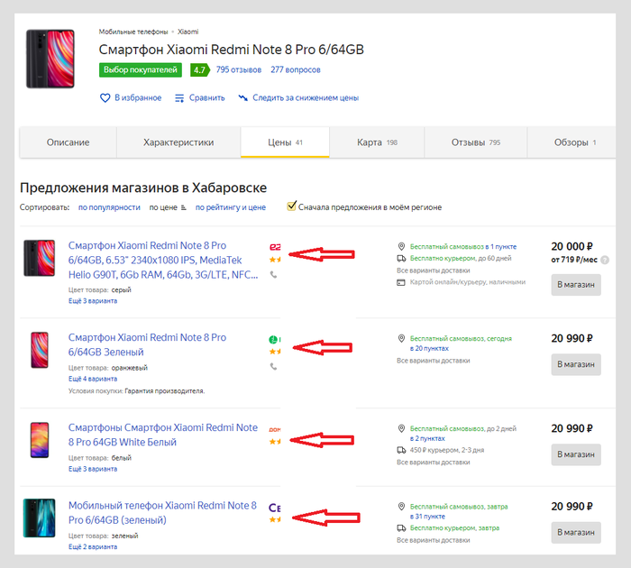
Task: Open 795 отзывов link
Action: point(239,70)
